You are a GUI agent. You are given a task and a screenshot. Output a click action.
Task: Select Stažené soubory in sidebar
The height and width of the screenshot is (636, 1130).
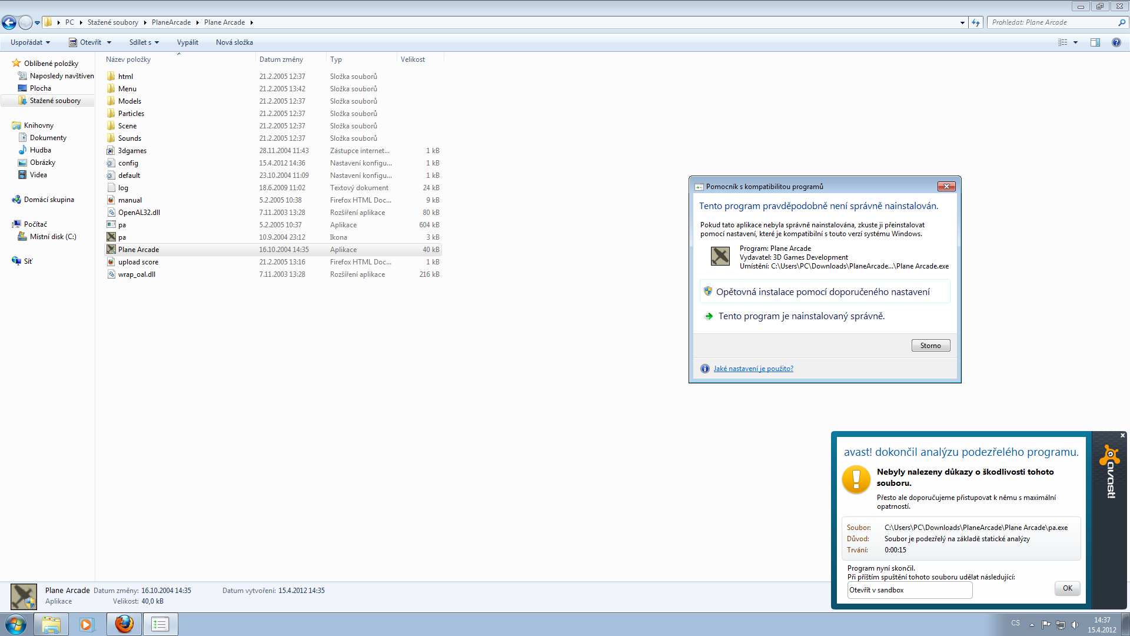(x=55, y=101)
